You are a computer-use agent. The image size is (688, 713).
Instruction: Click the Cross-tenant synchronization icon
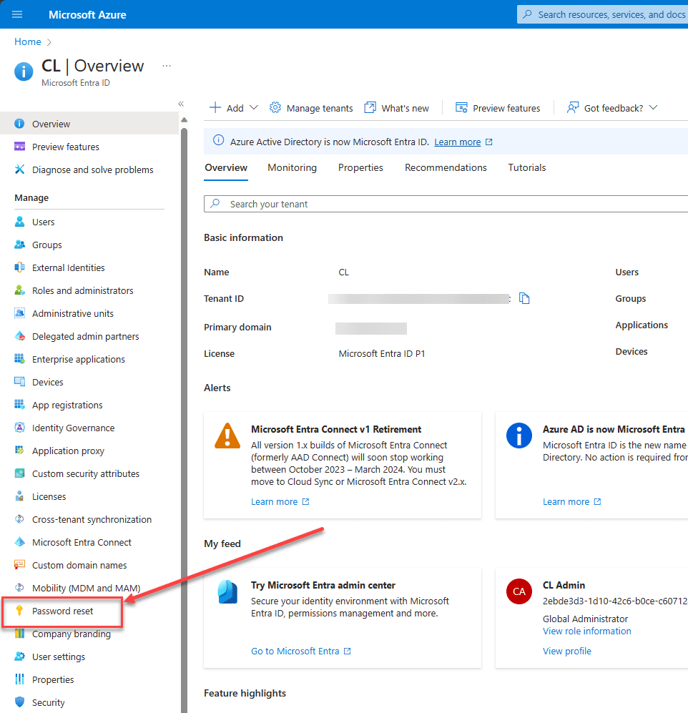19,519
